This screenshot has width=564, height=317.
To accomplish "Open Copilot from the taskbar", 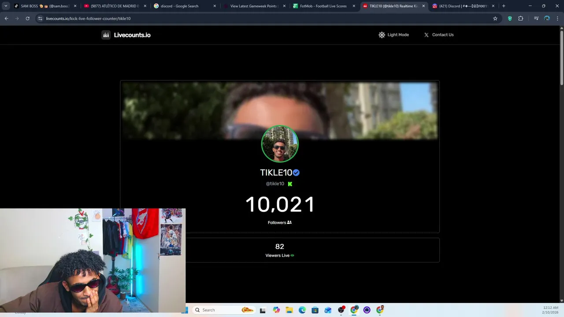I will click(276, 310).
